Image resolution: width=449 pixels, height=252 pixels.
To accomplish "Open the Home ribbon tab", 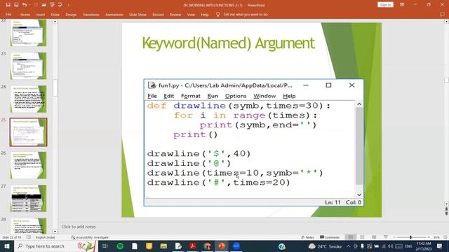I will [x=25, y=14].
